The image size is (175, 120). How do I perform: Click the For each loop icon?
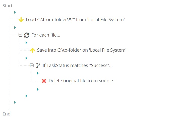[27, 35]
